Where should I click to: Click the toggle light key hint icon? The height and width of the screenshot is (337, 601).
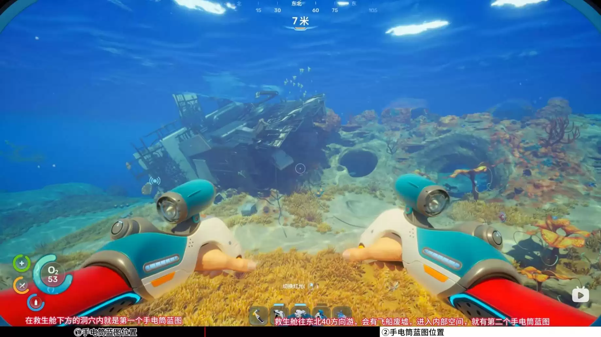(x=311, y=286)
